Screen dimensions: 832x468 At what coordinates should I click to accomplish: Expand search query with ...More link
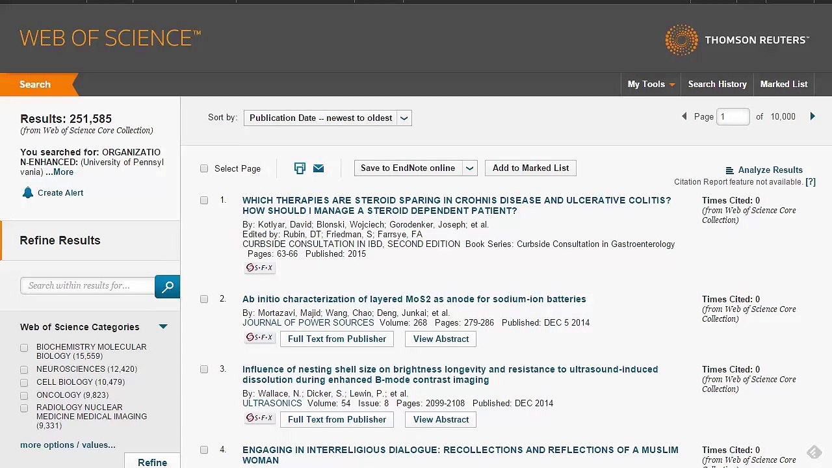pyautogui.click(x=60, y=172)
